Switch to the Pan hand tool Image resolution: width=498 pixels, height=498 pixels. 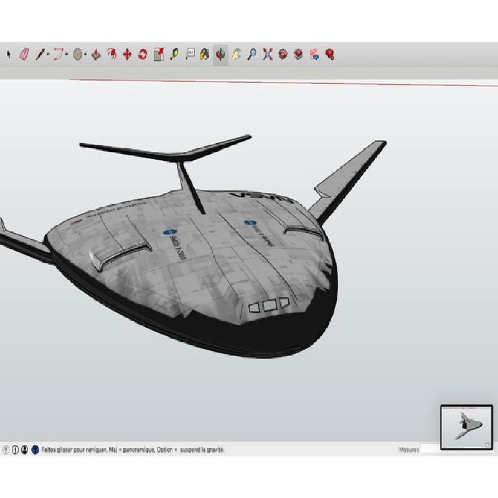pyautogui.click(x=236, y=55)
